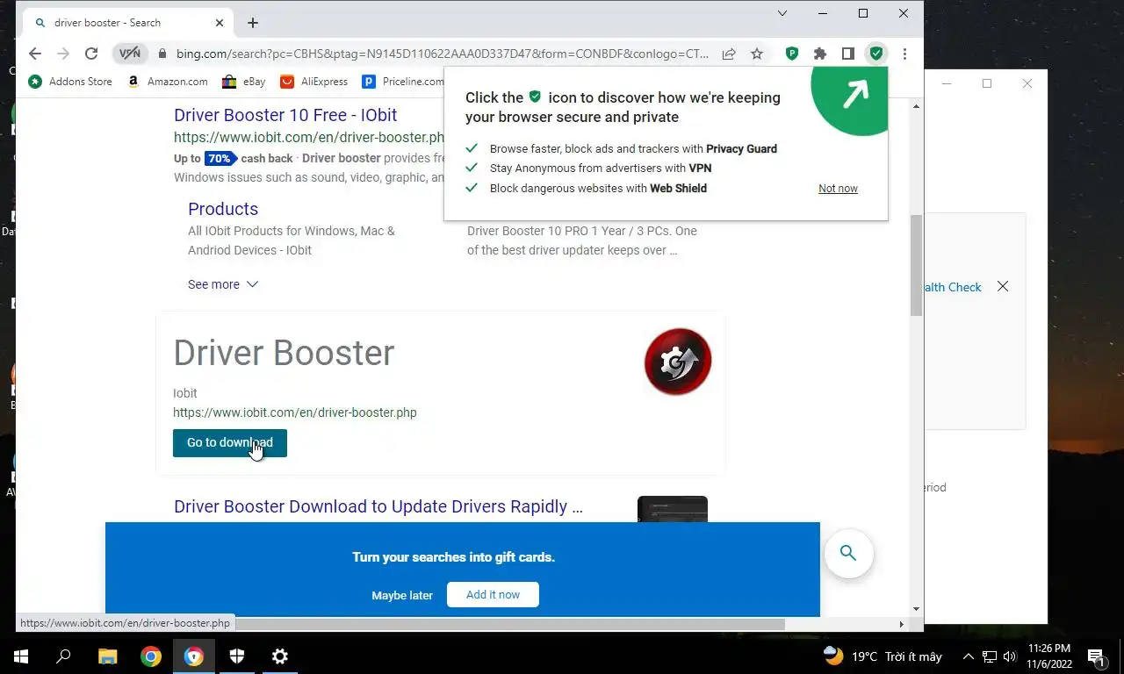The image size is (1124, 674).
Task: Click the Go to download button
Action: point(230,443)
